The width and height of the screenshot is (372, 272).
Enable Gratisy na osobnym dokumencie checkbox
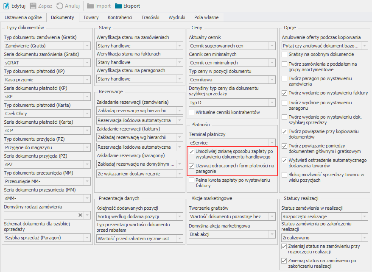click(x=285, y=55)
